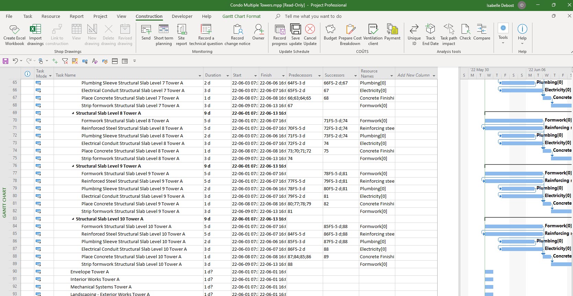The image size is (573, 296).
Task: Open the Resource Names column dropdown
Action: [392, 76]
